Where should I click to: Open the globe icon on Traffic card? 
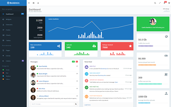(166, 37)
